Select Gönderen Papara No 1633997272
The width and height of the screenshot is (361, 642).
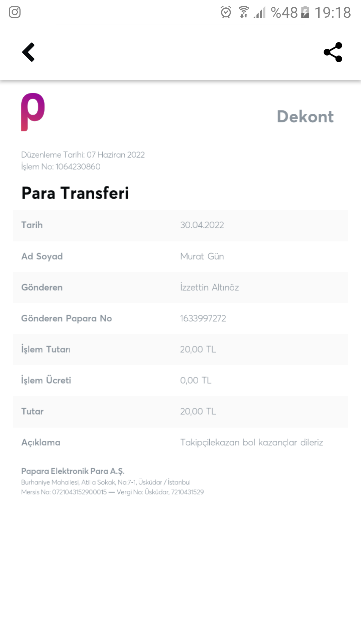click(x=180, y=318)
